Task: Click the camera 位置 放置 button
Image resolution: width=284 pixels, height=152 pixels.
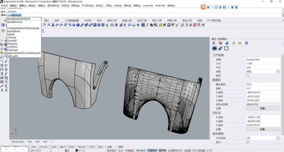Action: pos(263,108)
